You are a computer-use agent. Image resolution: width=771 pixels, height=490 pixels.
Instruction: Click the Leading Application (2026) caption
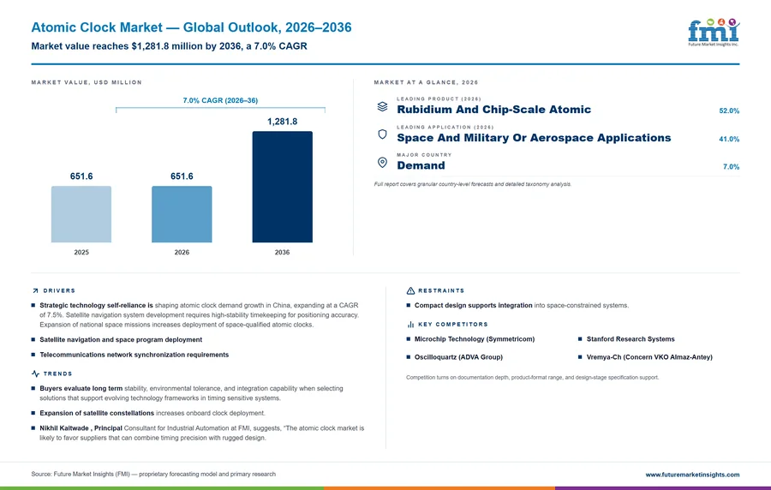[x=445, y=127]
